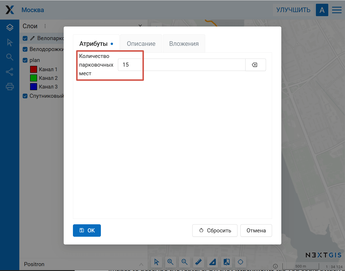The image size is (345, 271).
Task: Click the red Канал 1 color swatch
Action: (x=34, y=69)
